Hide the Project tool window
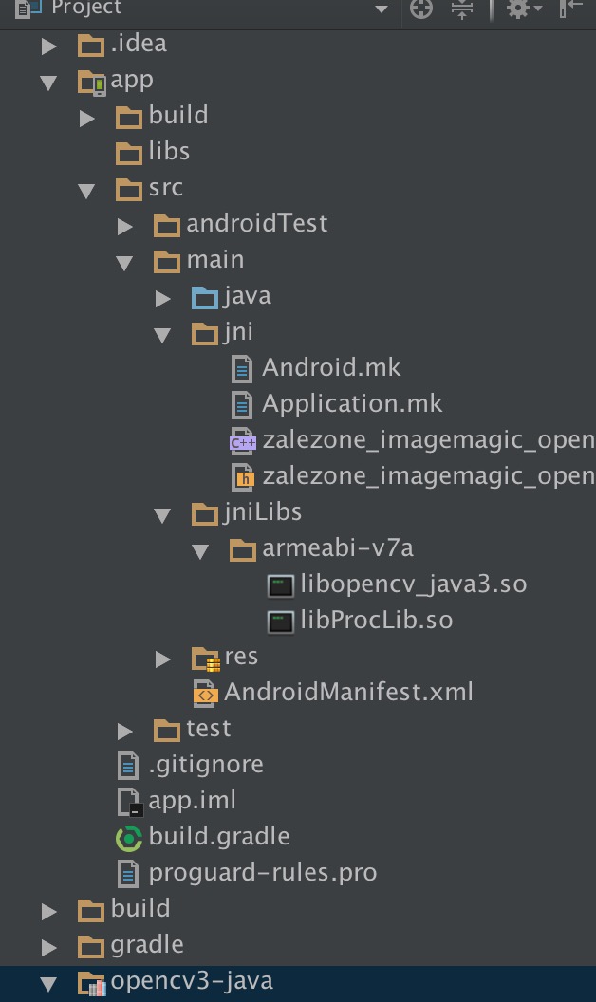596x1002 pixels. 570,9
